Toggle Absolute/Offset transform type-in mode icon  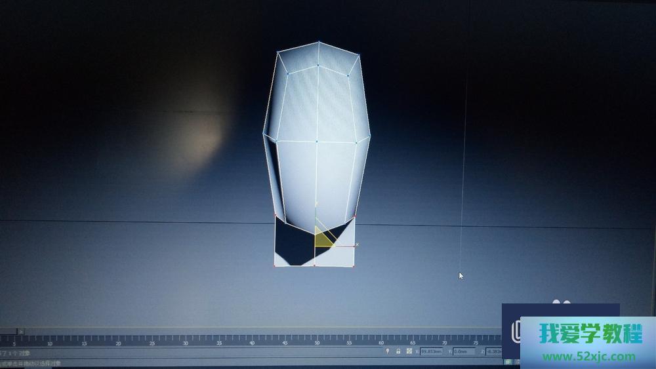(x=409, y=351)
